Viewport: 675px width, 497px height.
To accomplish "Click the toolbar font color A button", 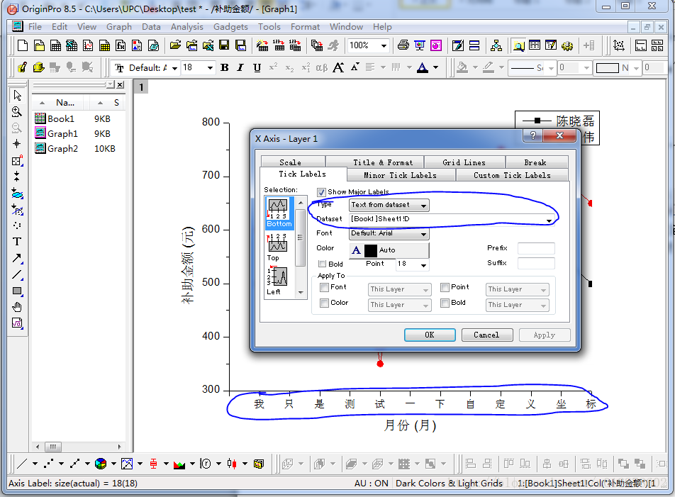I will point(423,67).
